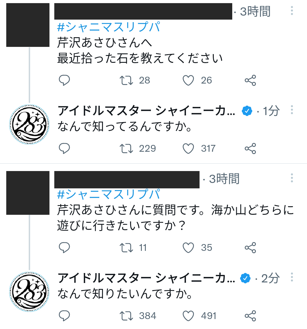Open the 283 logo avatar beside 'なんで知ってるんですか。'
307x329 pixels.
coord(29,124)
